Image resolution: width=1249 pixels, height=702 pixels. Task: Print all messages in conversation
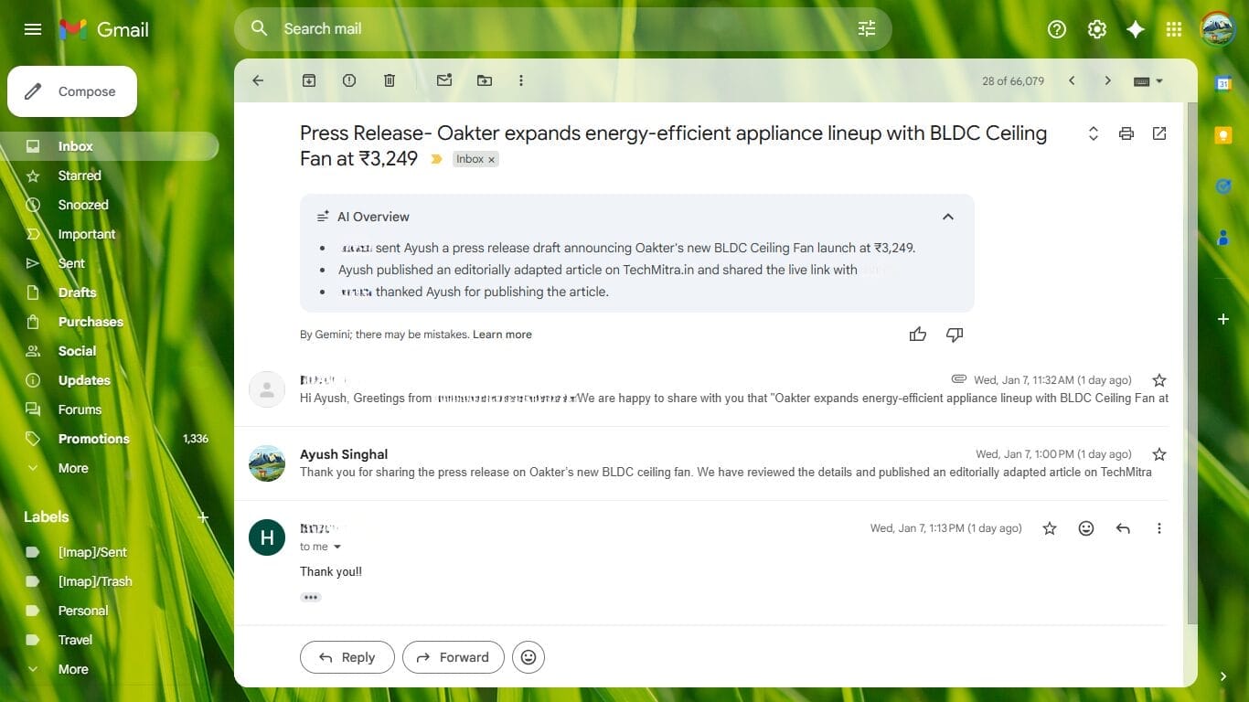1126,133
